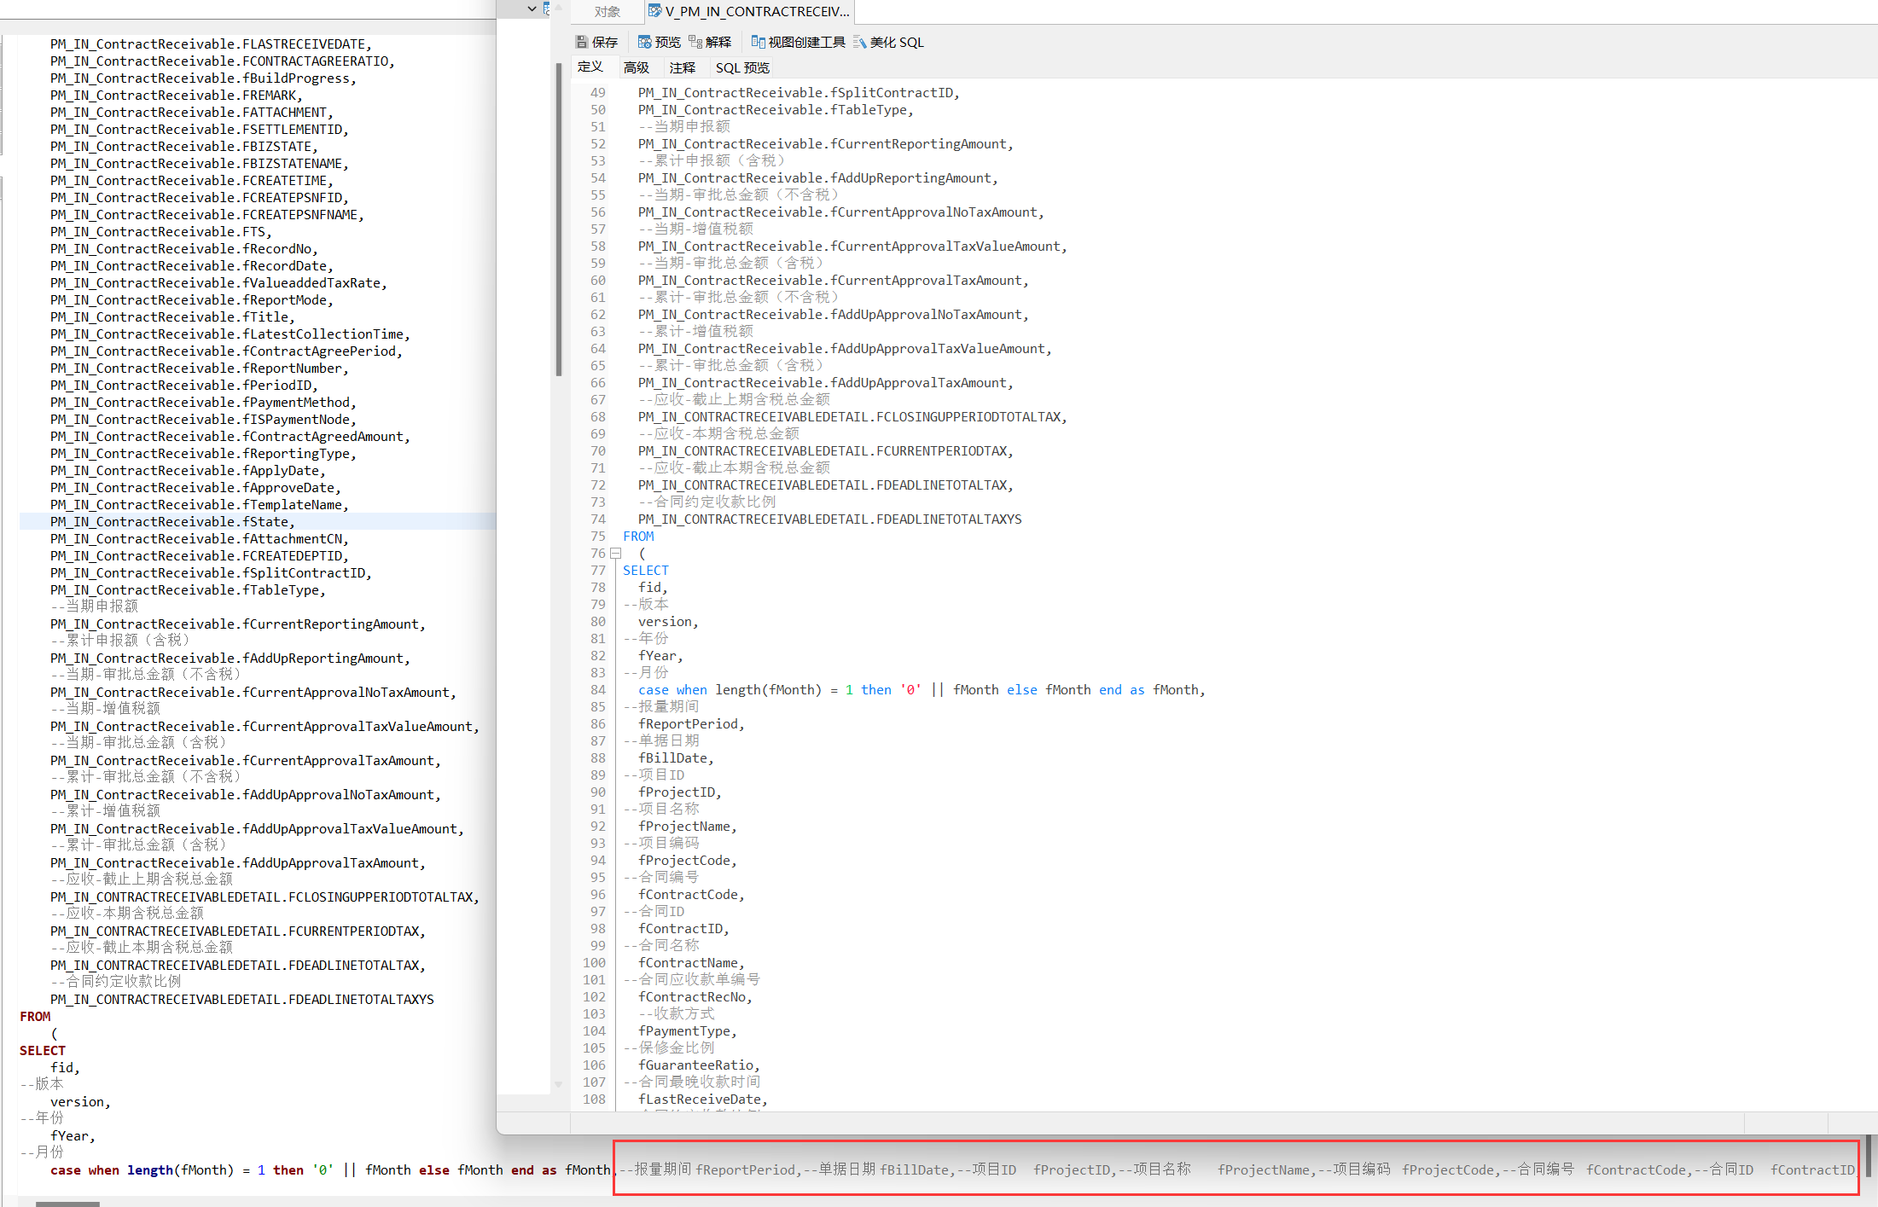Click the highlighted SQL status bar at bottom
1878x1207 pixels.
tap(1237, 1169)
